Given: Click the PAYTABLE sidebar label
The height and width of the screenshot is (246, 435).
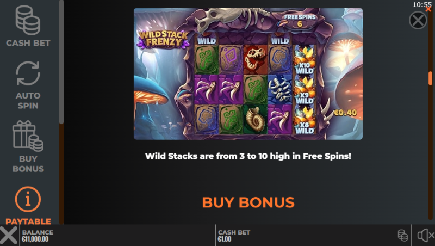Looking at the screenshot, I should pos(28,222).
